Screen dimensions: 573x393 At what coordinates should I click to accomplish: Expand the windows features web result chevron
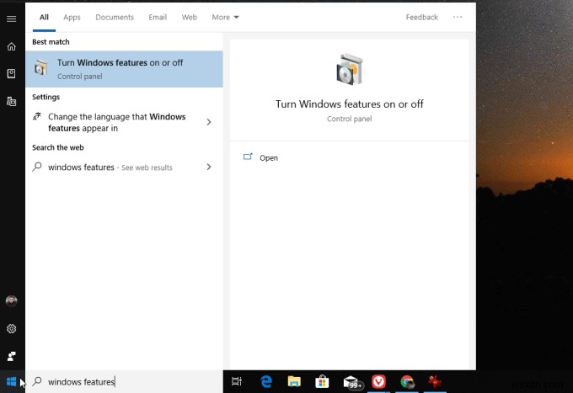pos(209,167)
